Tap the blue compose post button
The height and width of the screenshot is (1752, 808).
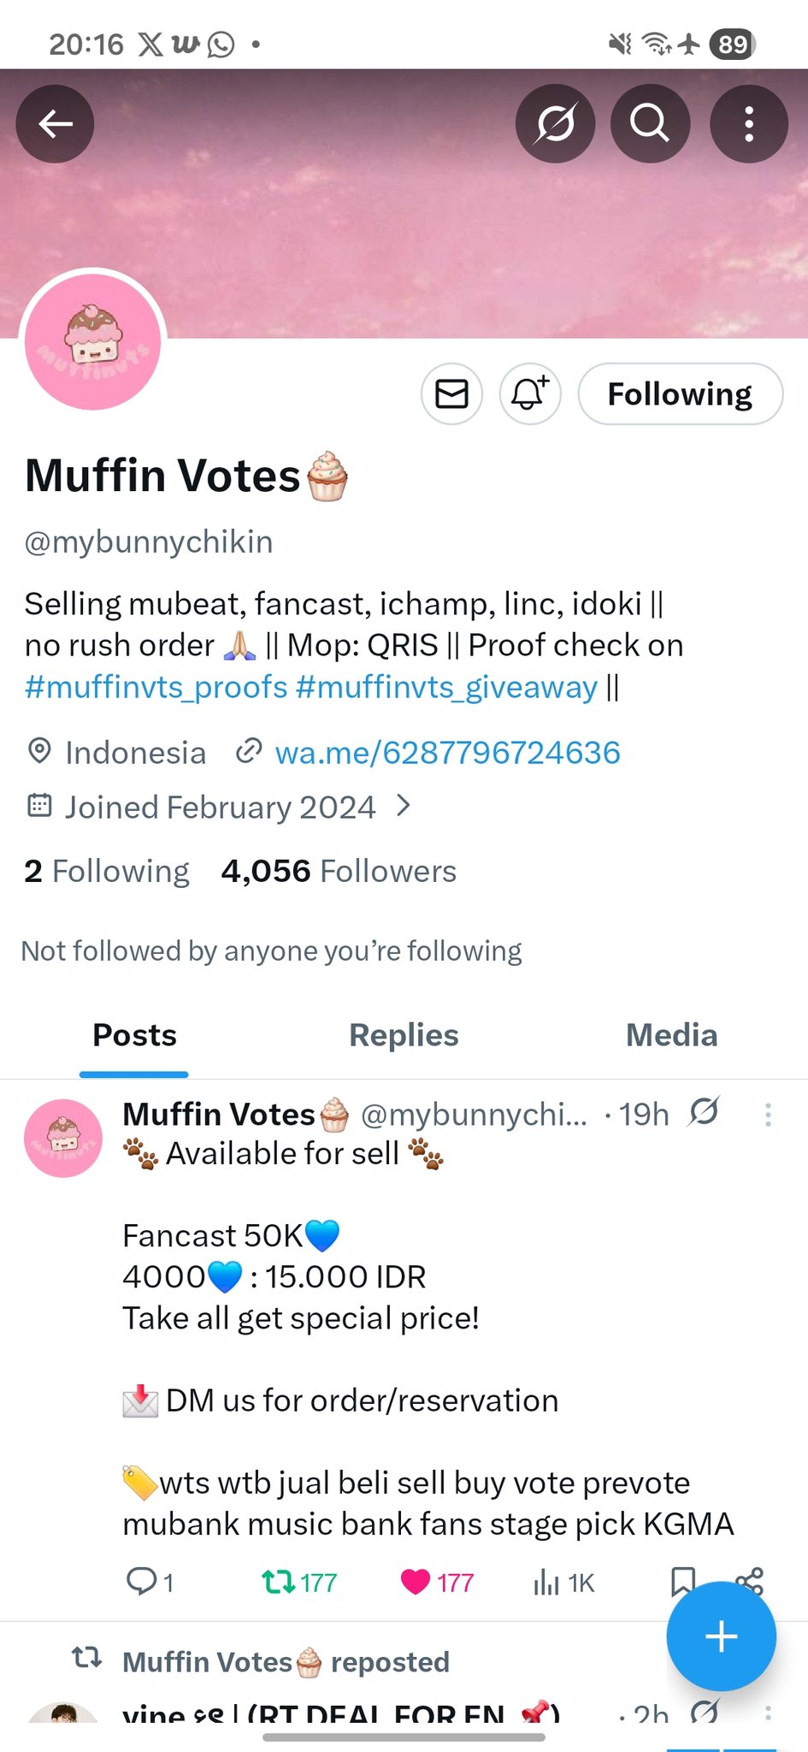pos(721,1637)
